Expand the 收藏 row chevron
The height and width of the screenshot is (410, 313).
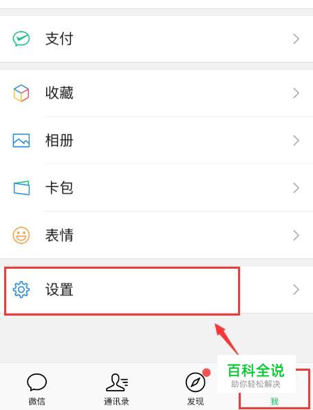click(x=296, y=93)
